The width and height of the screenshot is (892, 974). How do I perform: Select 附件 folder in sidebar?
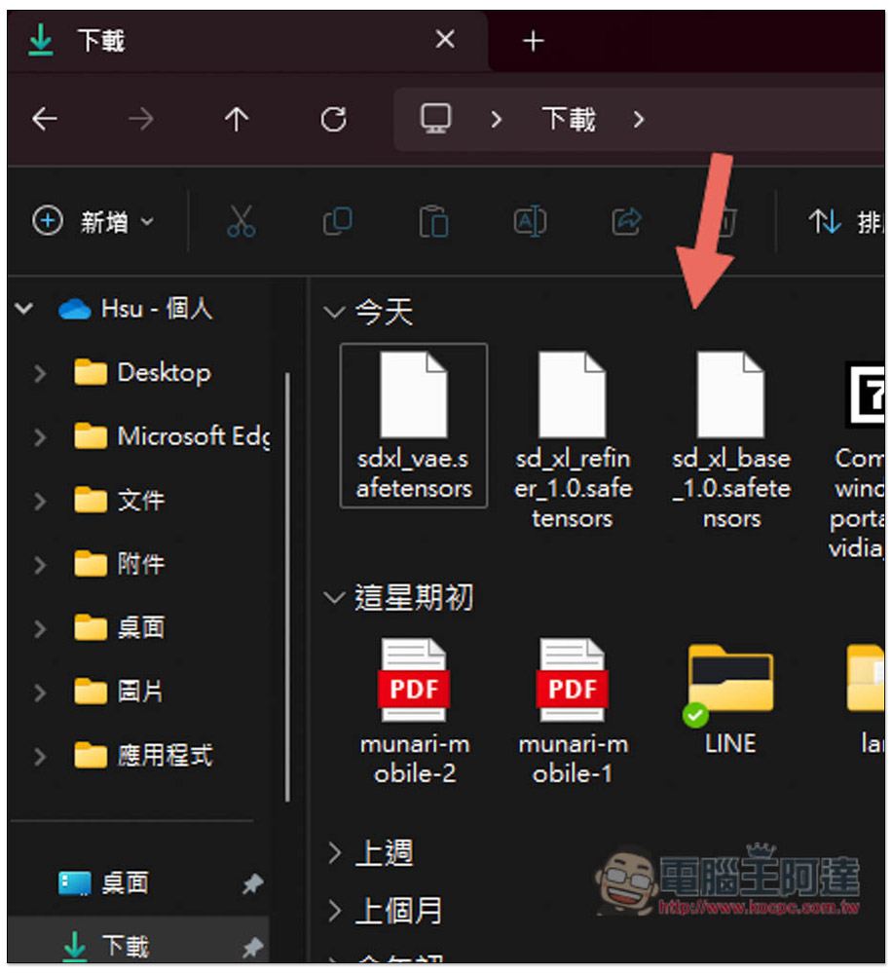tap(119, 564)
